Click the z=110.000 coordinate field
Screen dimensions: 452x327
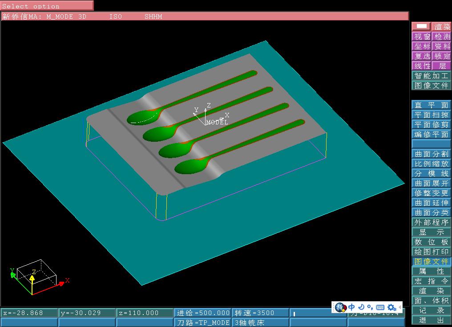click(x=145, y=313)
